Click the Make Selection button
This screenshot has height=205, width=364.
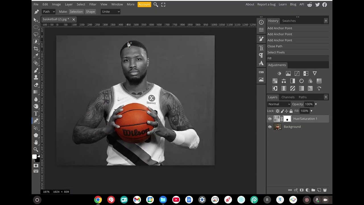(x=76, y=12)
